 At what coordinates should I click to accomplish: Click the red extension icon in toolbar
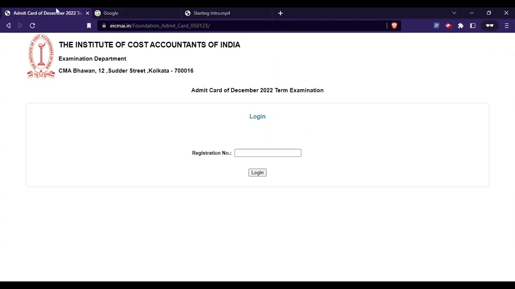click(449, 26)
